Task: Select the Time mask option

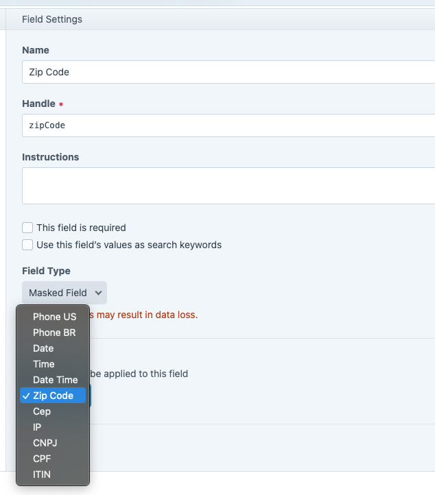Action: [x=53, y=364]
